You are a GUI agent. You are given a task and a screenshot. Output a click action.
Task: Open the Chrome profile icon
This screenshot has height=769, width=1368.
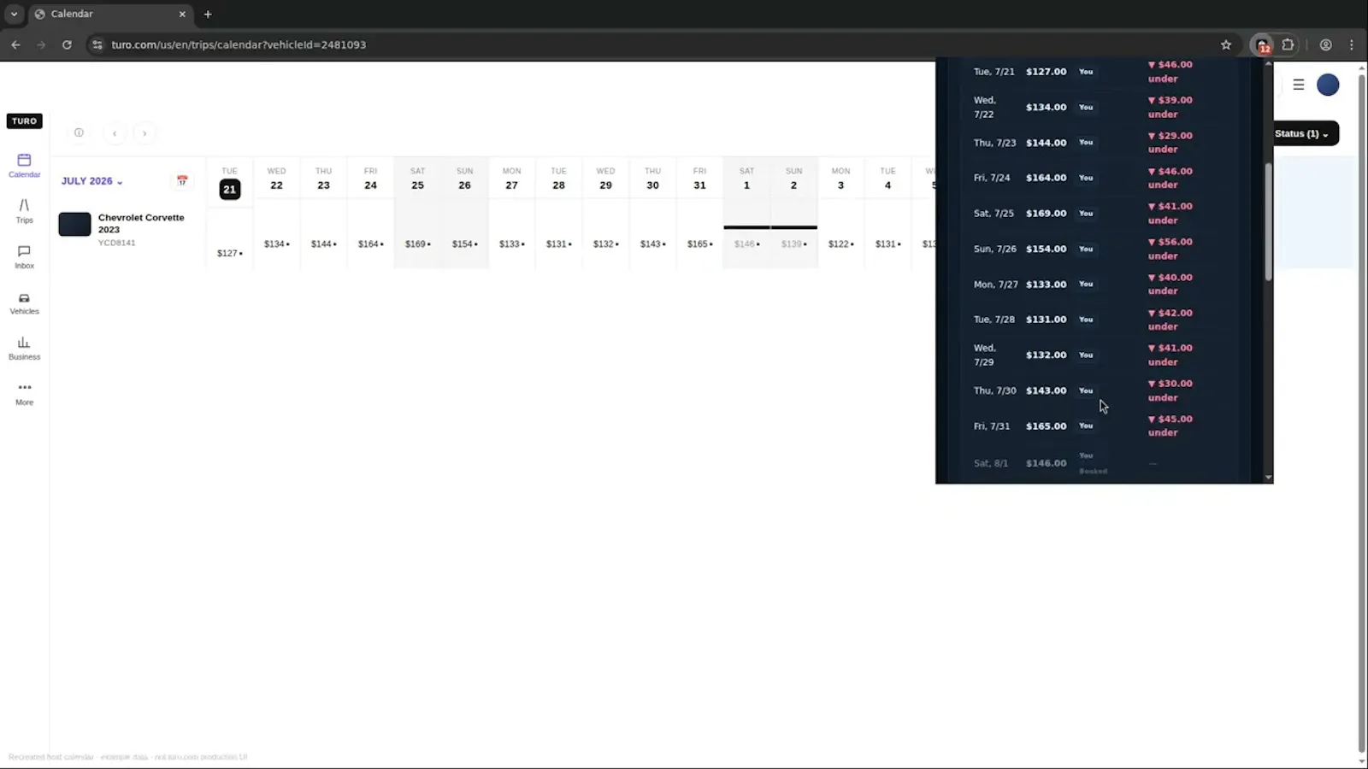[x=1325, y=44]
